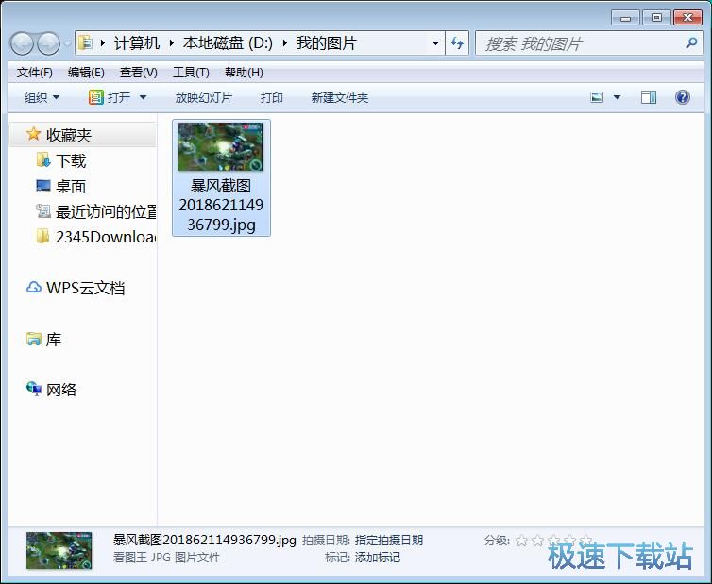Click the search magnifier icon
This screenshot has height=584, width=712.
point(690,43)
